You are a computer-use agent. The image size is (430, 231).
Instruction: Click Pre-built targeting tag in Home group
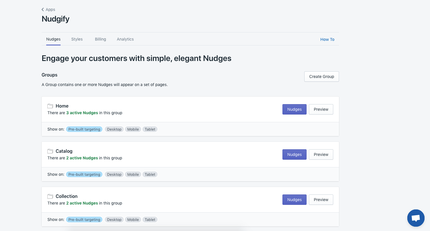[84, 129]
